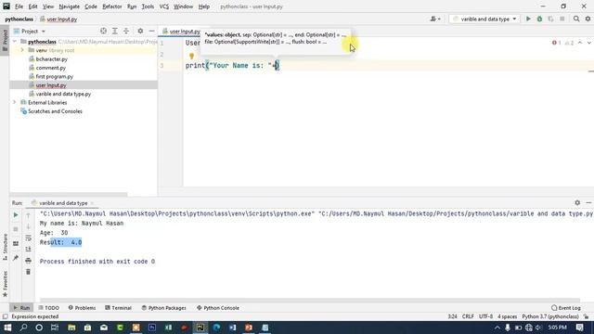Image resolution: width=594 pixels, height=334 pixels.
Task: Pin the Run tab
Action: pyautogui.click(x=16, y=258)
